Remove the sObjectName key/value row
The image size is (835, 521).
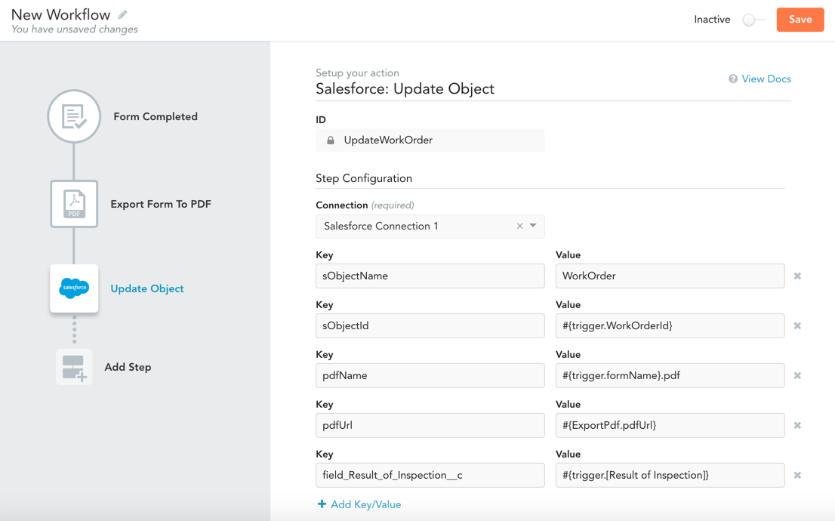click(797, 276)
